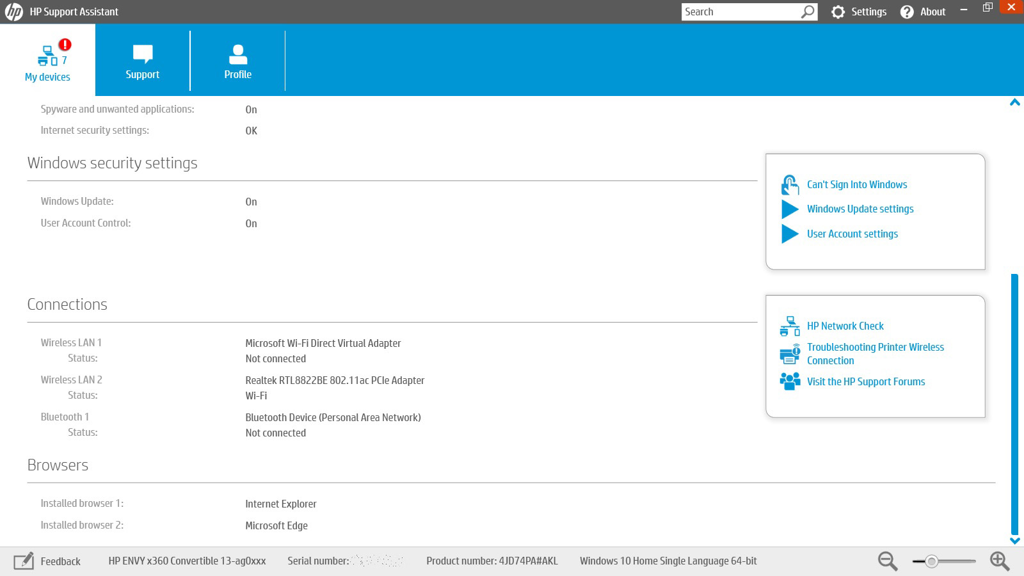Click the printer wireless troubleshooting icon

click(x=790, y=354)
